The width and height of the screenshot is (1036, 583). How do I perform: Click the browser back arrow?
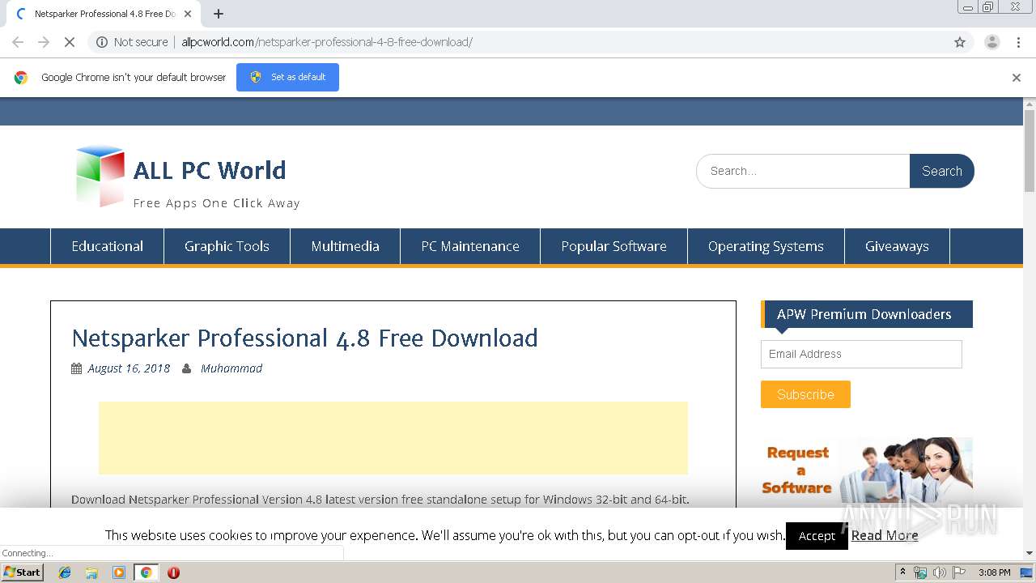point(18,42)
